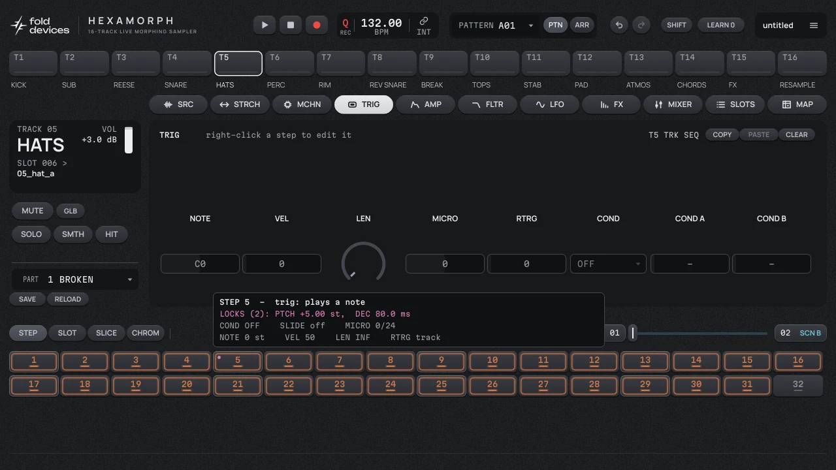Click the INT sync link icon

point(424,26)
